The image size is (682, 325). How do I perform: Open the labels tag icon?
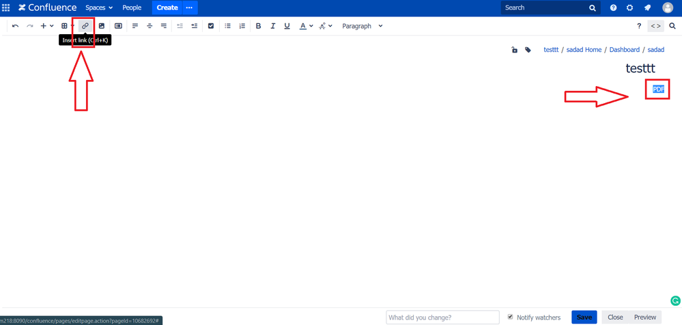pos(528,50)
